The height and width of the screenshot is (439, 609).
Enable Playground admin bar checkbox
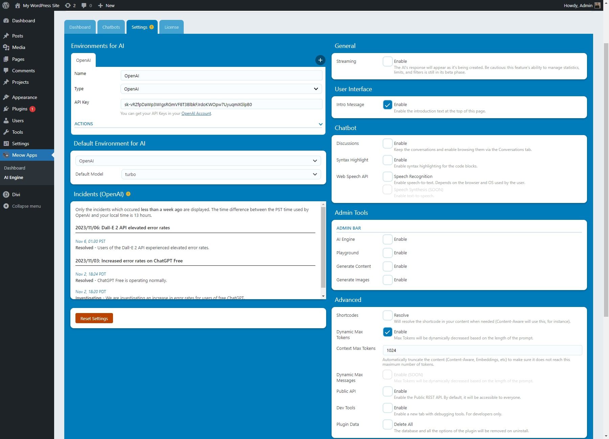coord(387,253)
